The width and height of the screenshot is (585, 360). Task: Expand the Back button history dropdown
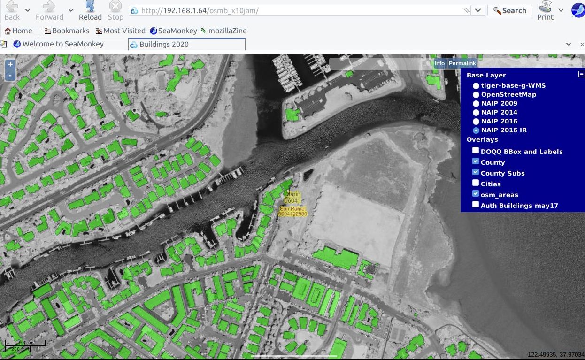(x=28, y=10)
